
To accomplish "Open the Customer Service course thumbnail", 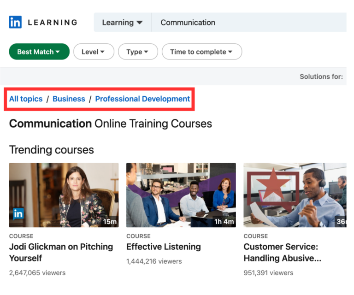I will click(295, 195).
